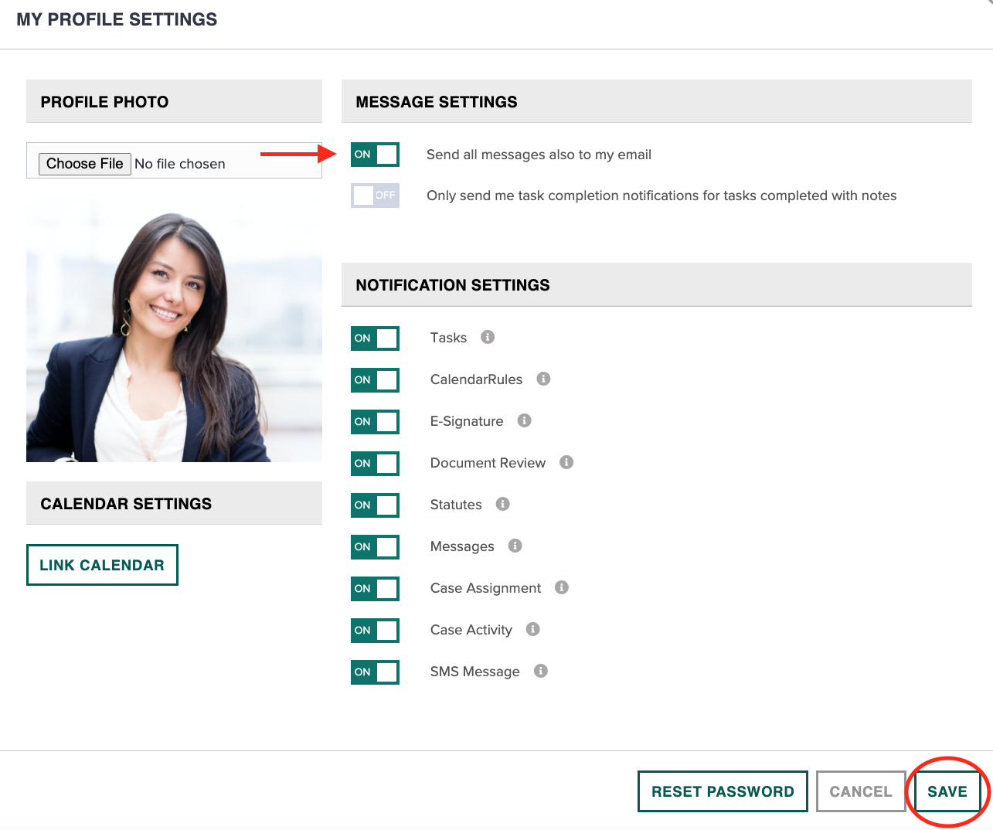
Task: Click the CalendarRules label
Action: [x=476, y=379]
